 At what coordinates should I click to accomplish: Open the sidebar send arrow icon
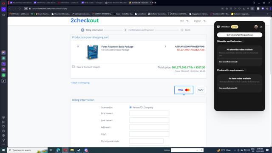(x=3, y=122)
